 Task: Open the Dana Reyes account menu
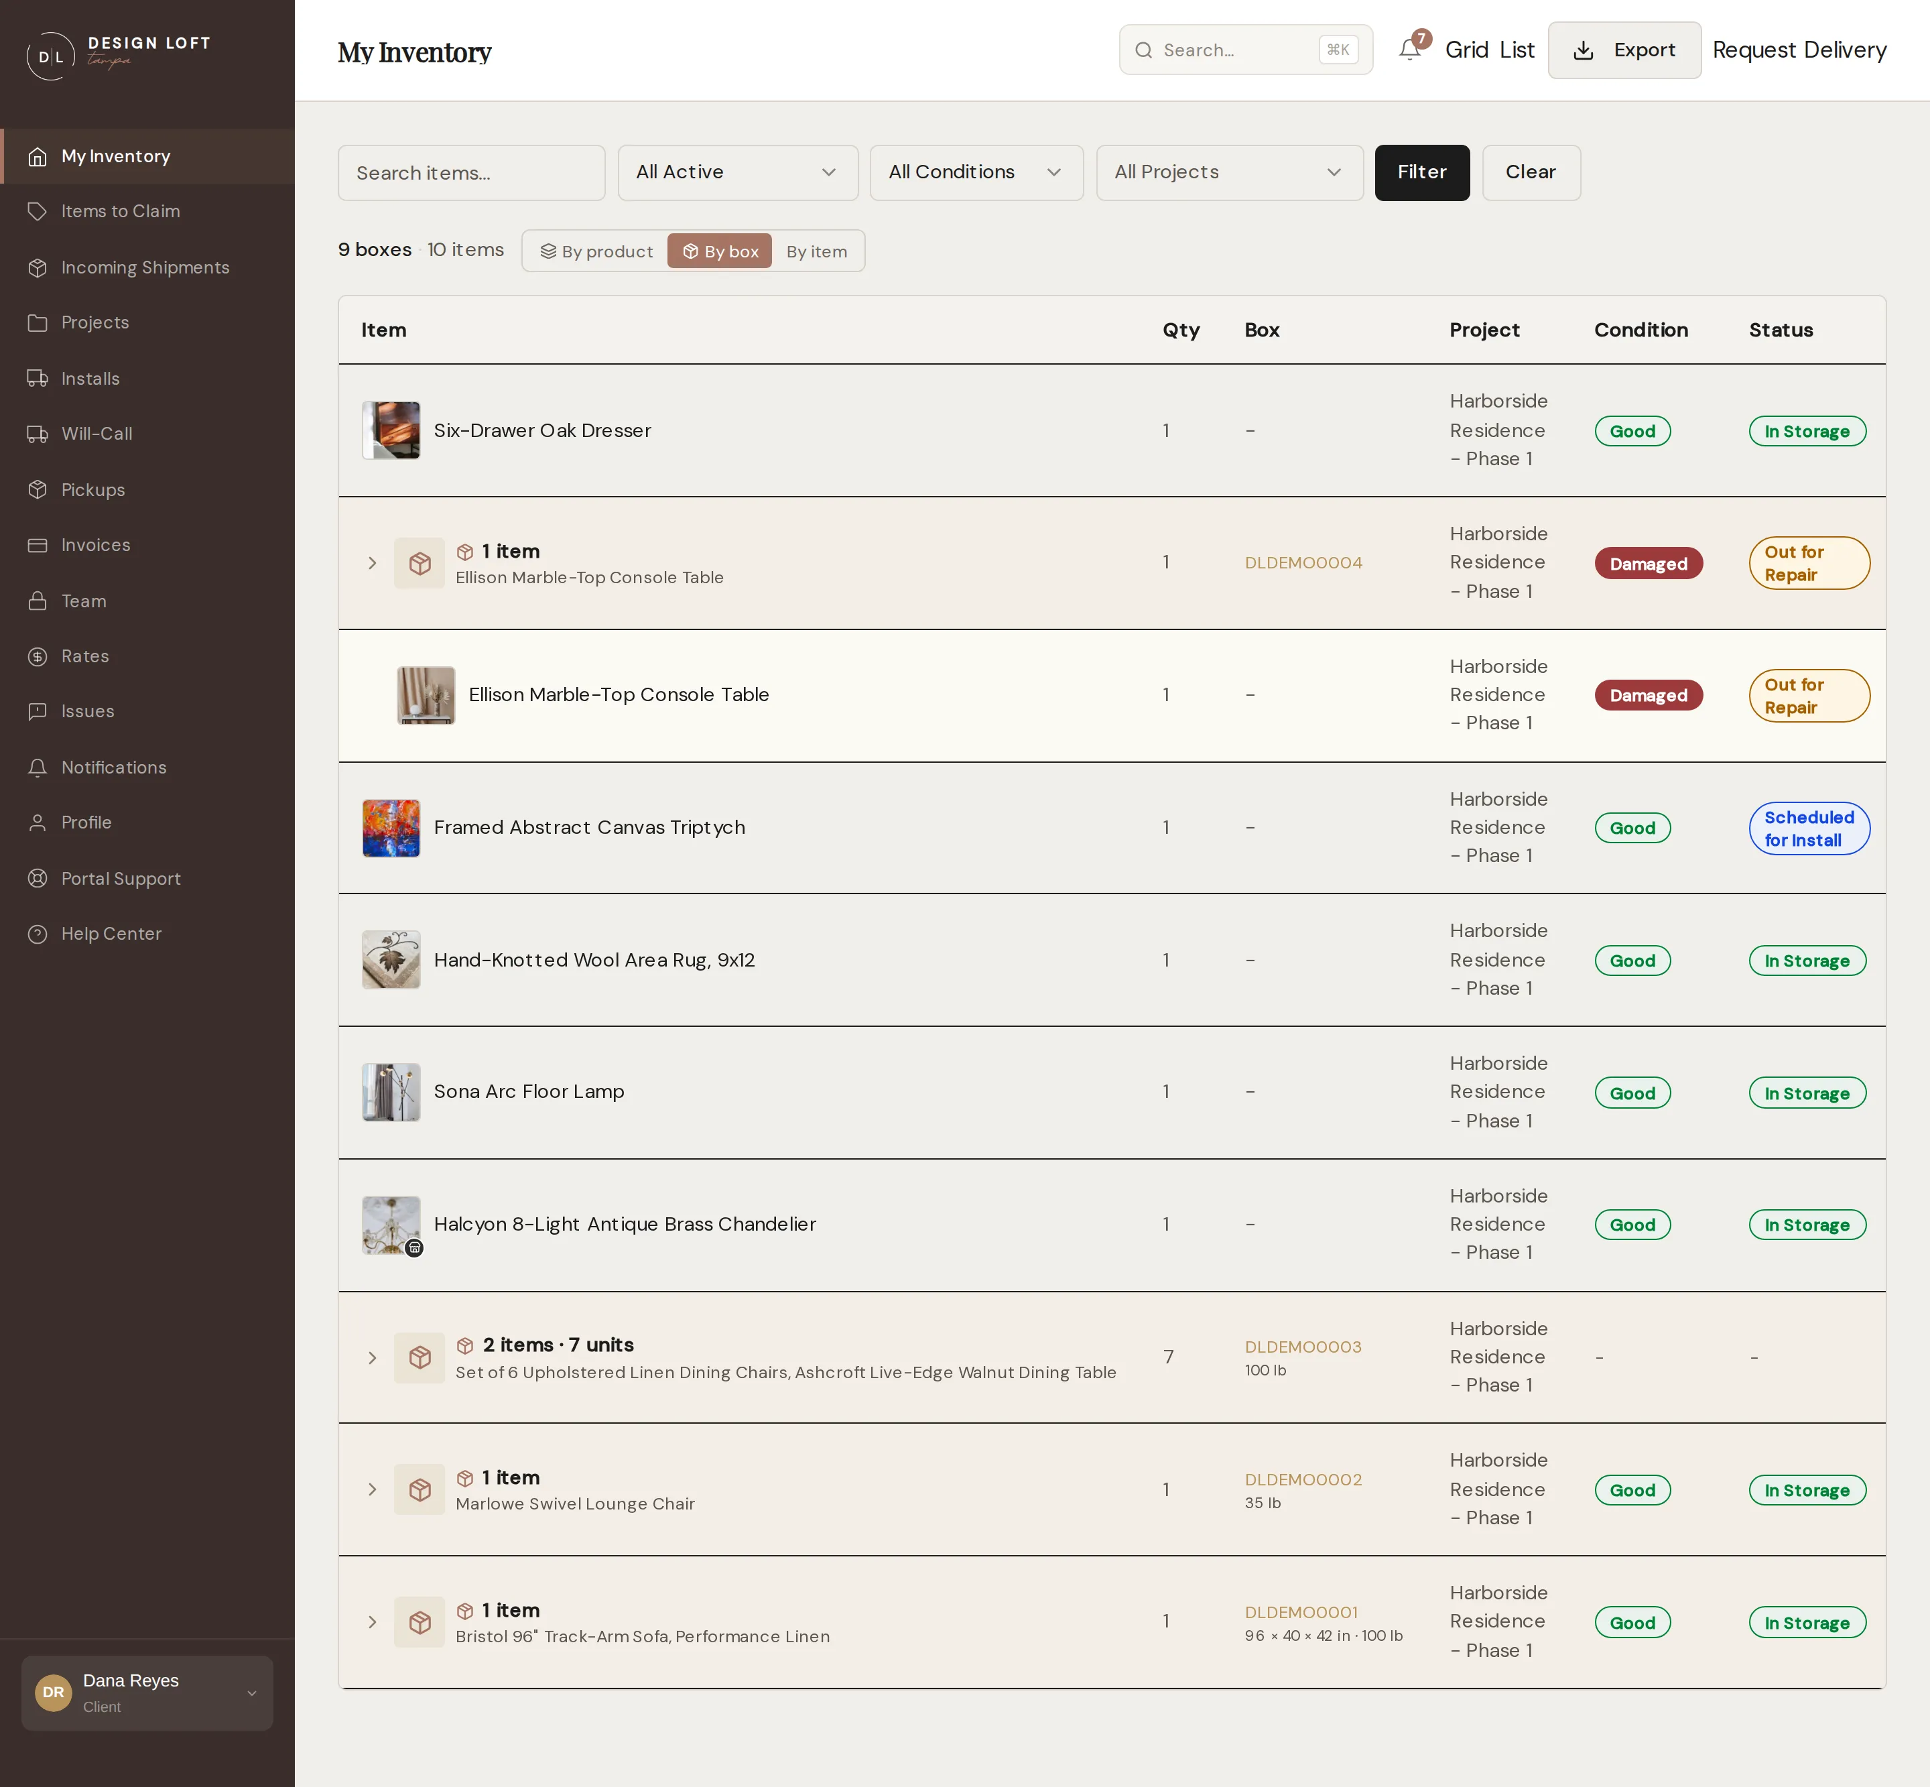[x=147, y=1692]
